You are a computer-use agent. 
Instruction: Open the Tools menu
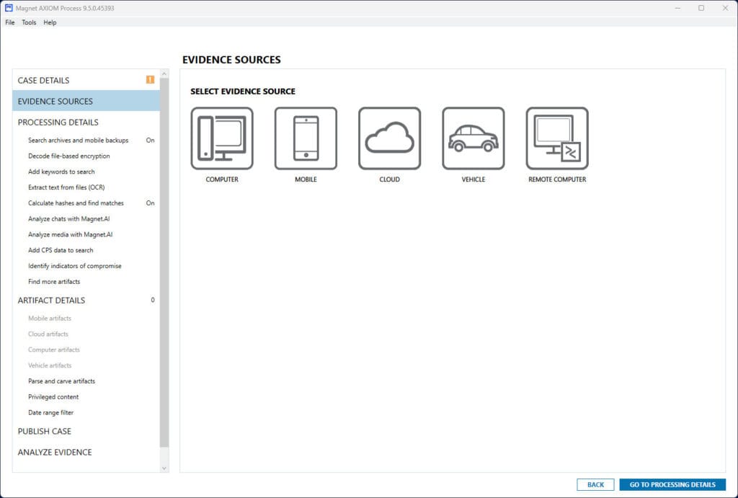click(x=29, y=22)
